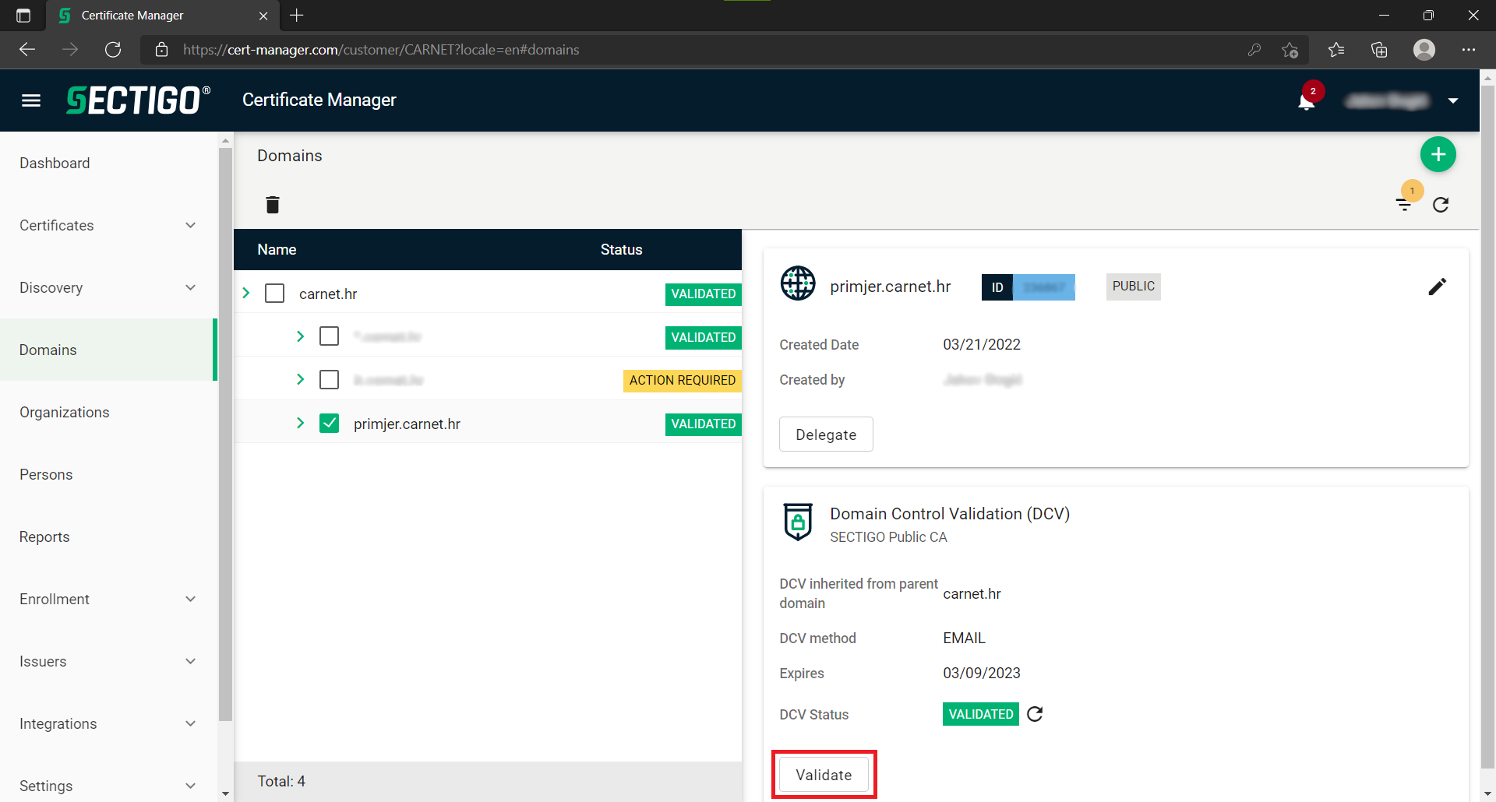1496x802 pixels.
Task: Check the ACTION REQUIRED domain checkbox
Action: [329, 380]
